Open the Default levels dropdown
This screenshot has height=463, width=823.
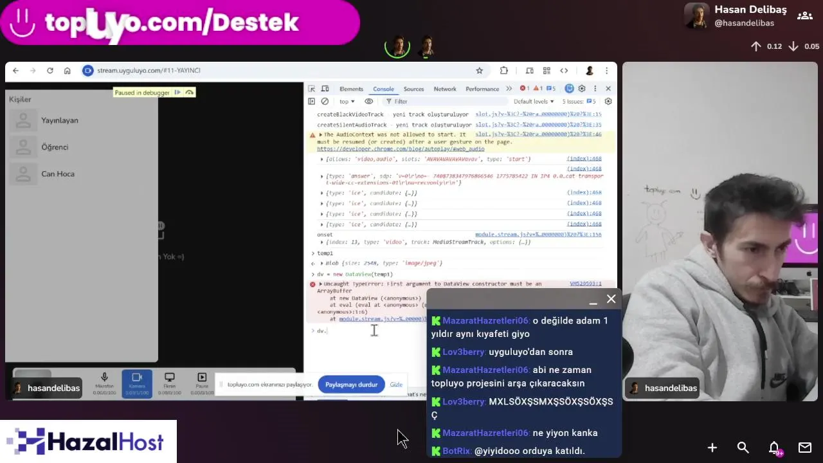(x=534, y=102)
